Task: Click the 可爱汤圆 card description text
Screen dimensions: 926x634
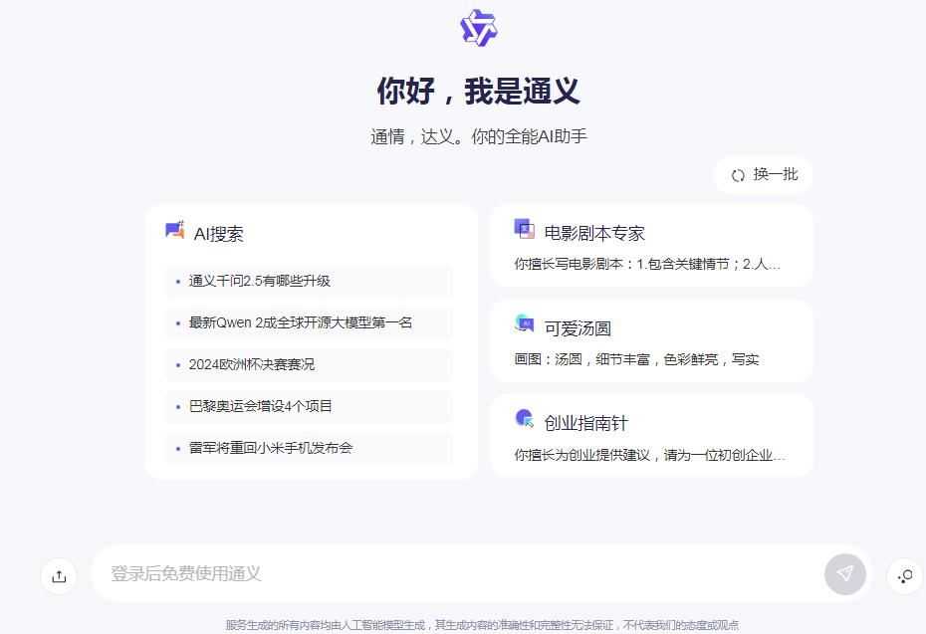Action: pos(639,358)
